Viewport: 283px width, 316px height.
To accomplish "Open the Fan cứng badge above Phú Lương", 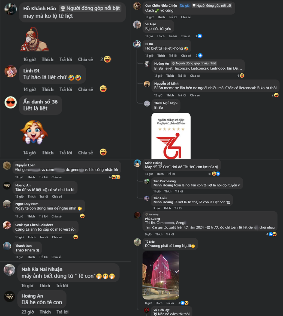I will [x=152, y=214].
